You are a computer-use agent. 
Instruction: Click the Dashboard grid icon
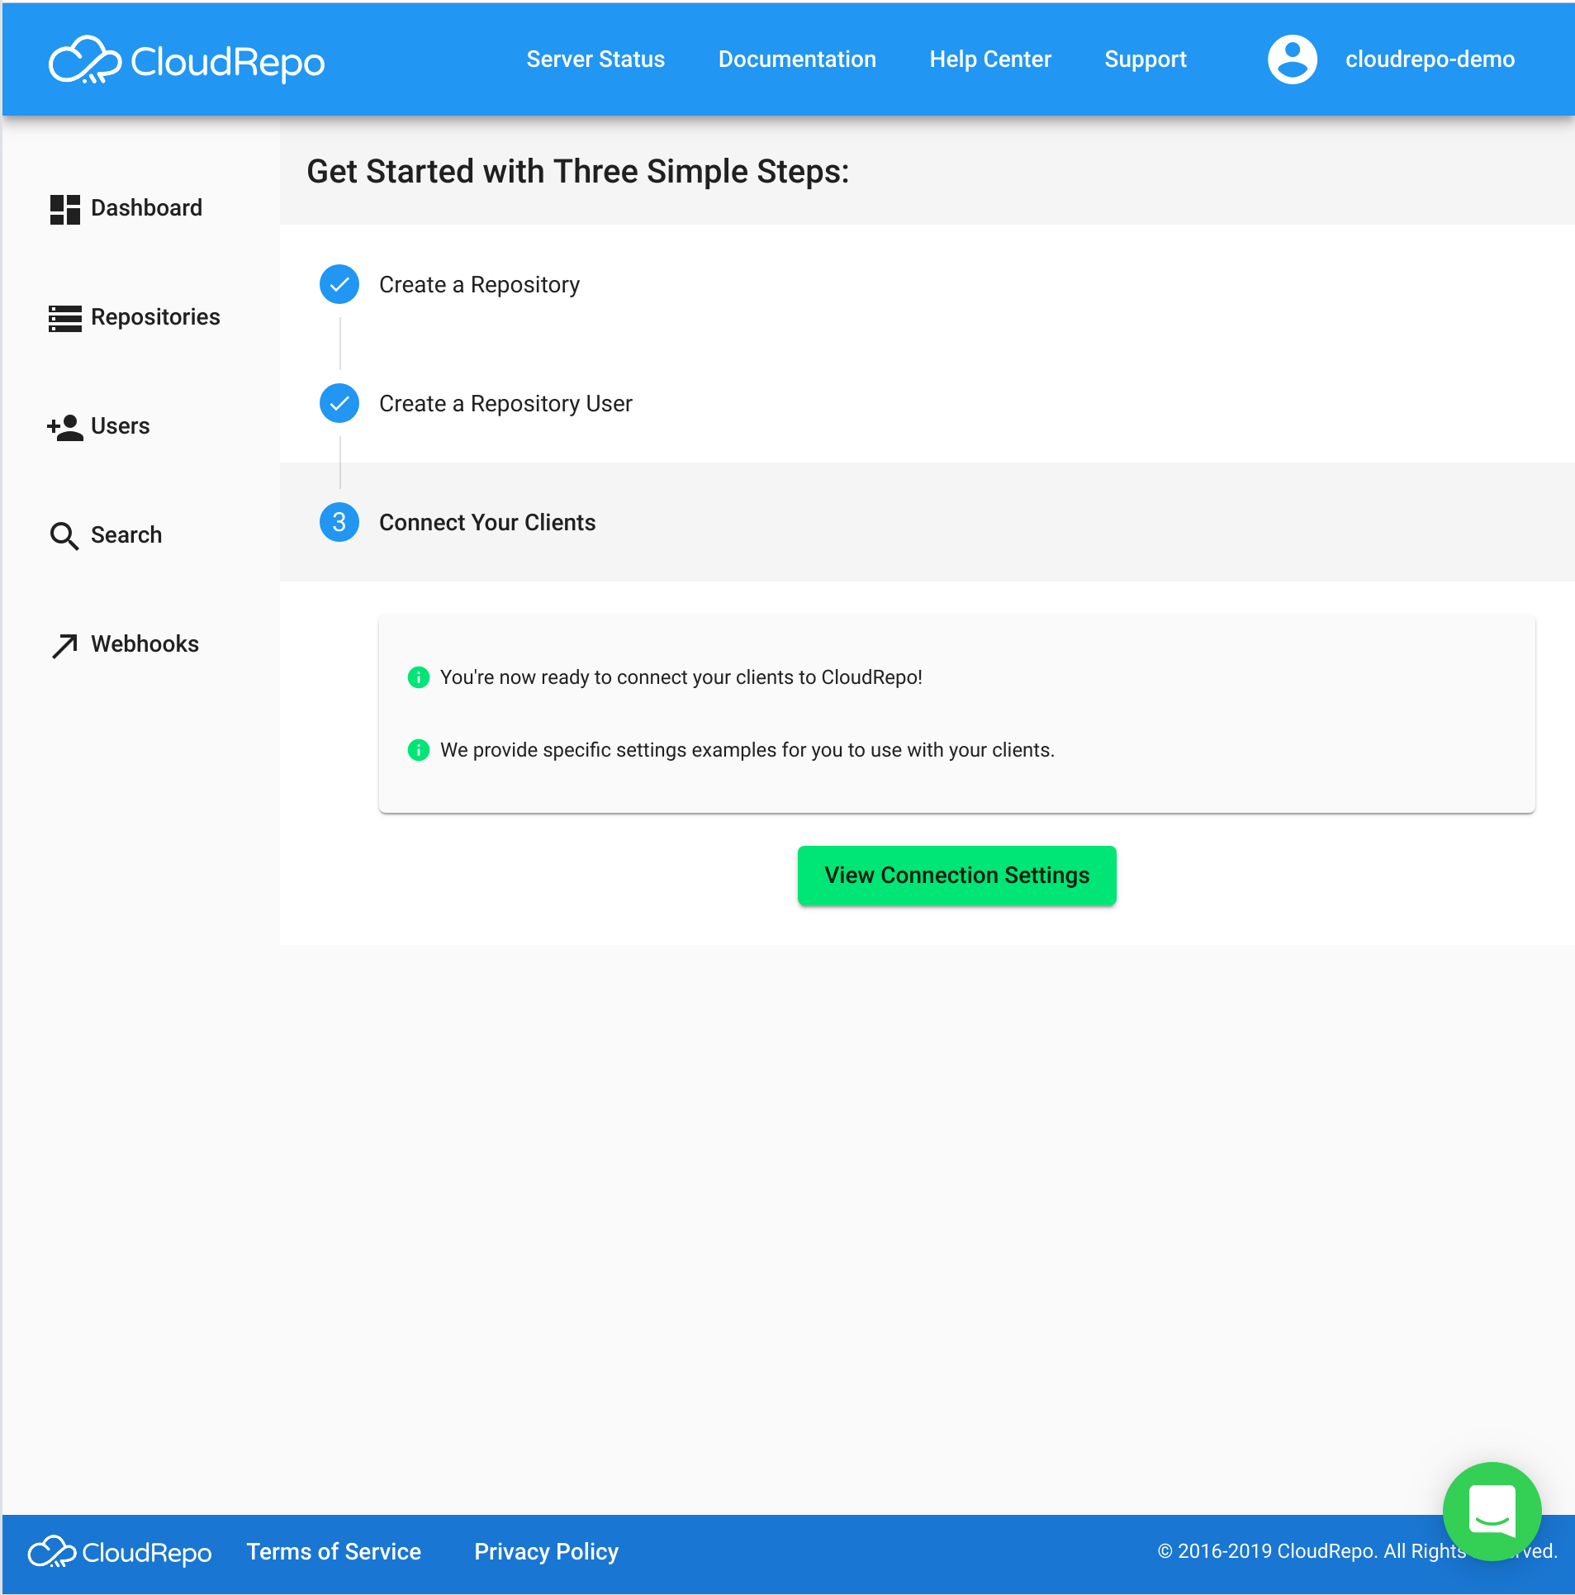[64, 209]
